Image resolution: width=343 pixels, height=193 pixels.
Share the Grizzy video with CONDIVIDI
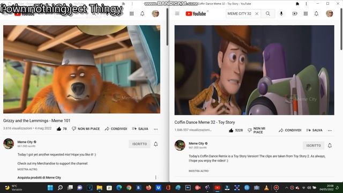tap(116, 129)
